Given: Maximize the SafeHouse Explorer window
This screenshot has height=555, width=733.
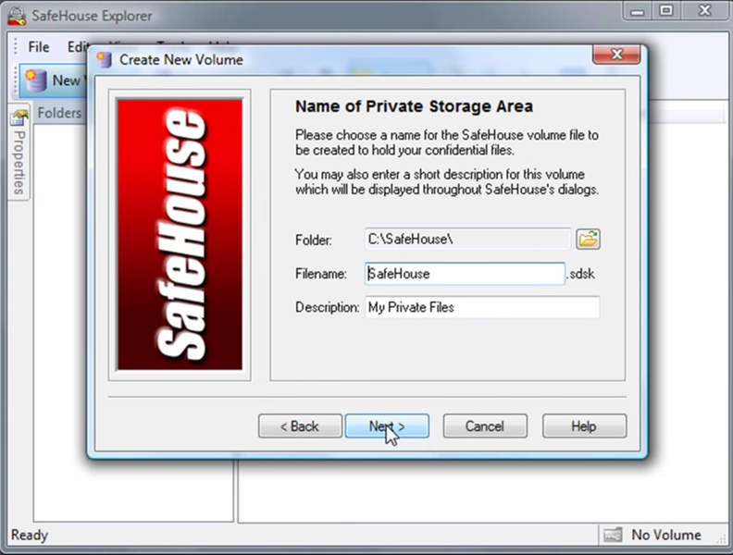Looking at the screenshot, I should [x=666, y=10].
